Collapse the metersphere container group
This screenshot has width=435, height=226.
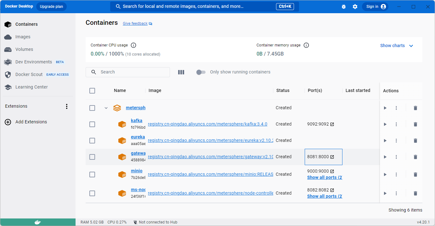click(x=106, y=108)
